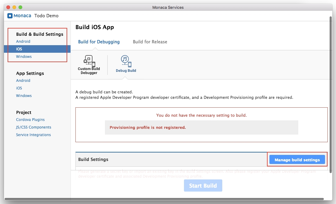Switch to Build for Release tab
The width and height of the screenshot is (336, 204).
(150, 42)
